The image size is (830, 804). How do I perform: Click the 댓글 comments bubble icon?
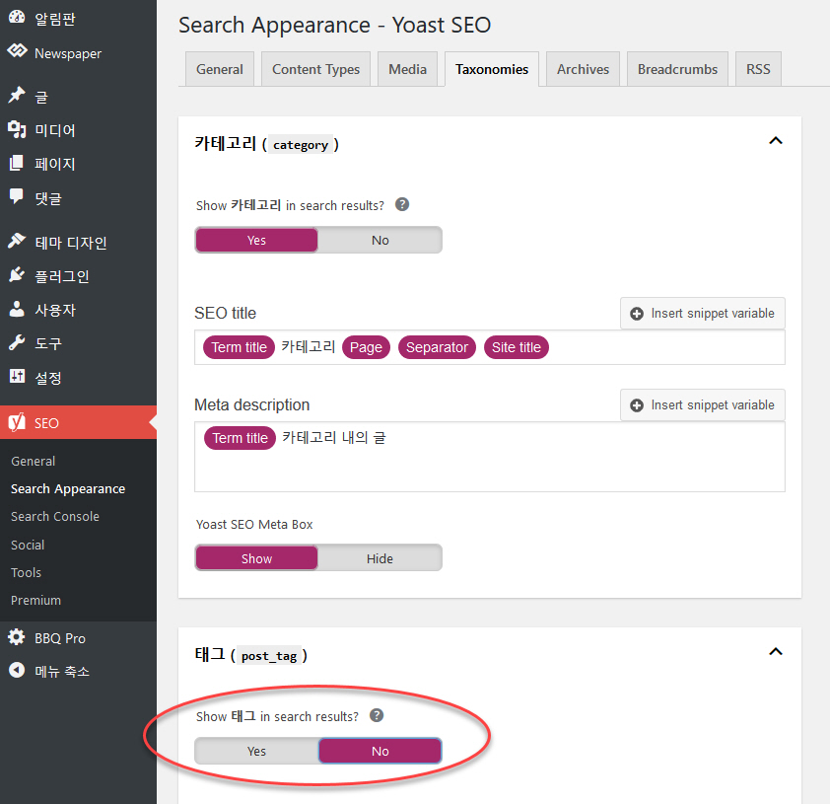(x=17, y=196)
